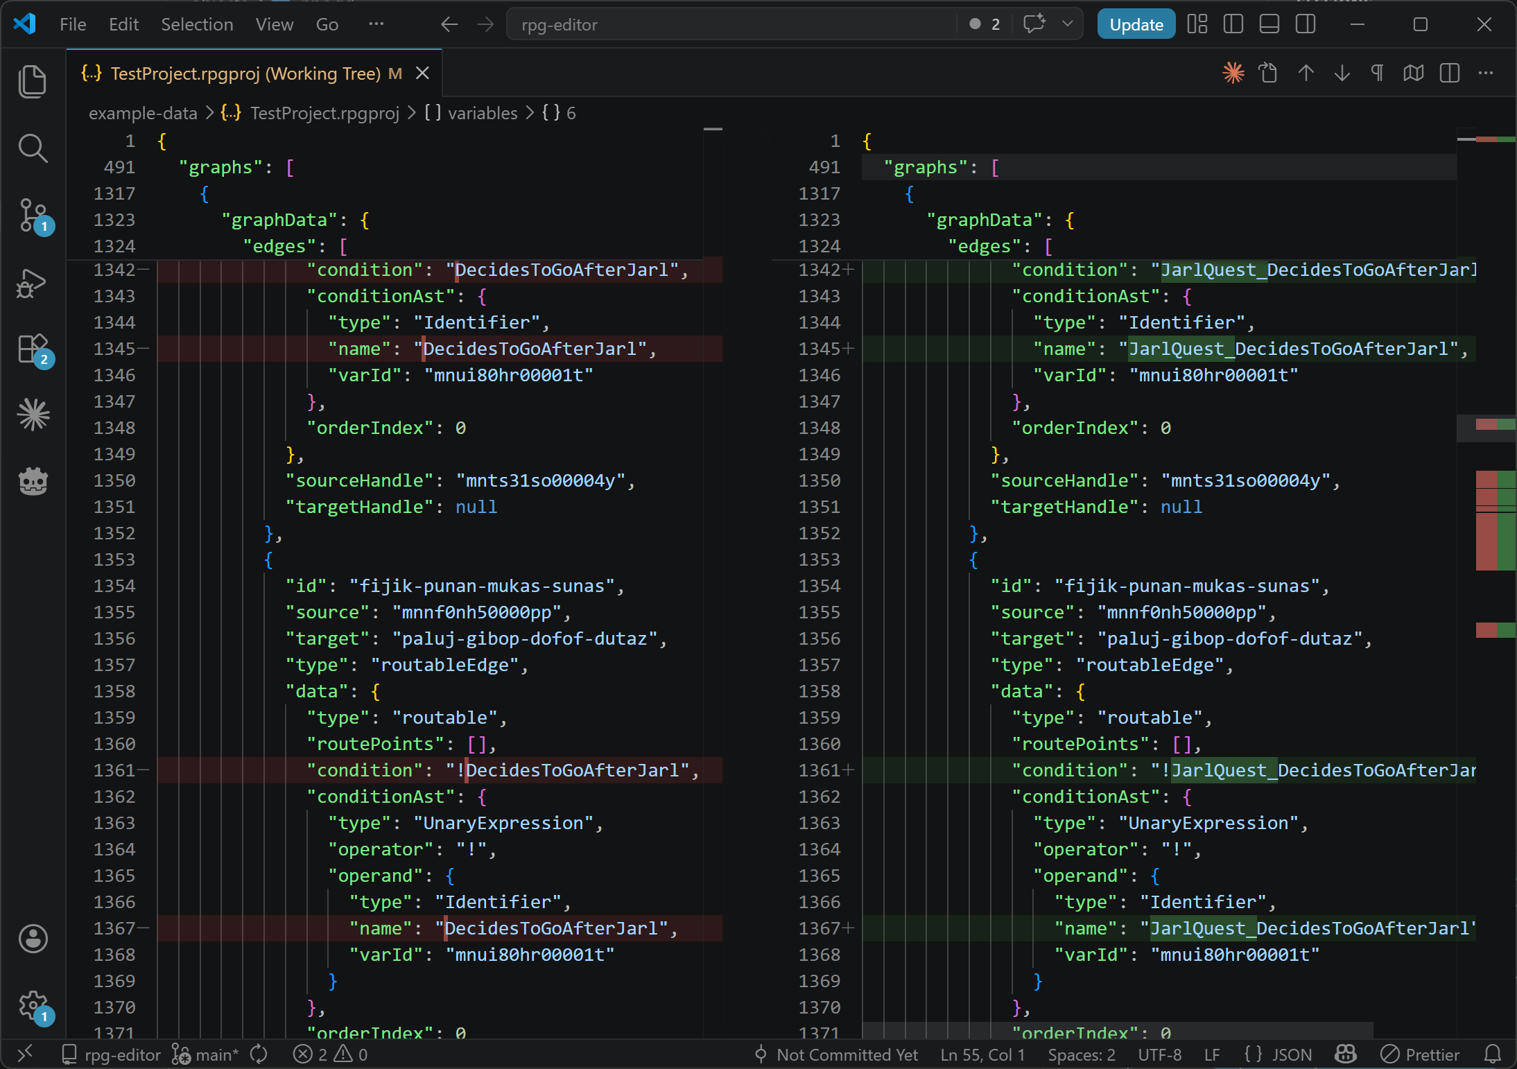Click UTF-8 encoding in status bar

tap(1160, 1054)
